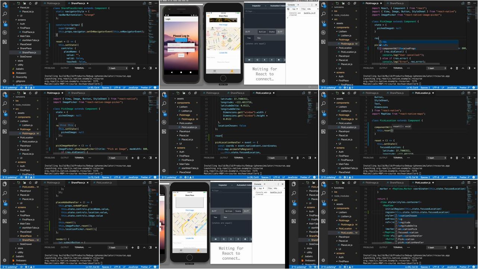Screen dimensions: 478x269
Task: Tap Your E-Mail Address field in Android emulator
Action: coord(181,45)
